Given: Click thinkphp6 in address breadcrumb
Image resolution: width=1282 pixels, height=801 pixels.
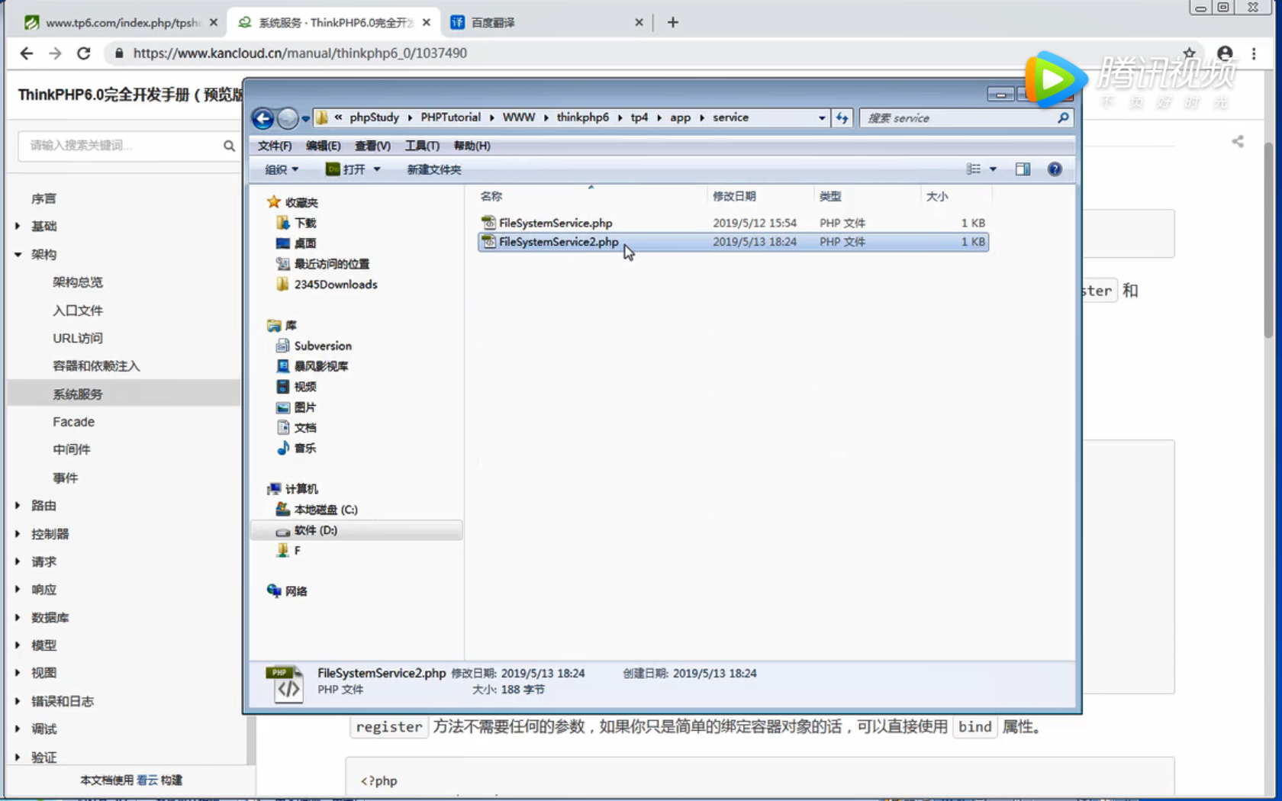Looking at the screenshot, I should (582, 117).
